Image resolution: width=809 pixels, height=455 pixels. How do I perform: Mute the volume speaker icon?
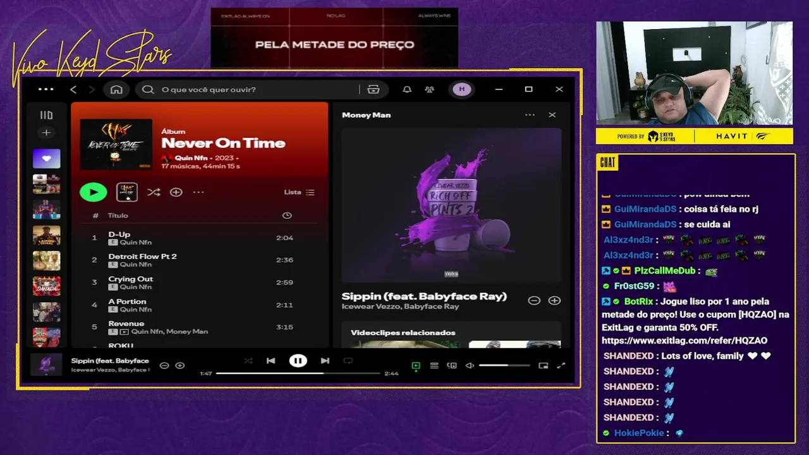pyautogui.click(x=470, y=365)
